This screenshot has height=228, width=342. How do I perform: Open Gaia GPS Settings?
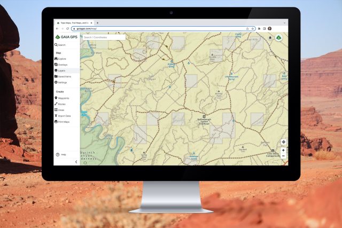coord(63,83)
